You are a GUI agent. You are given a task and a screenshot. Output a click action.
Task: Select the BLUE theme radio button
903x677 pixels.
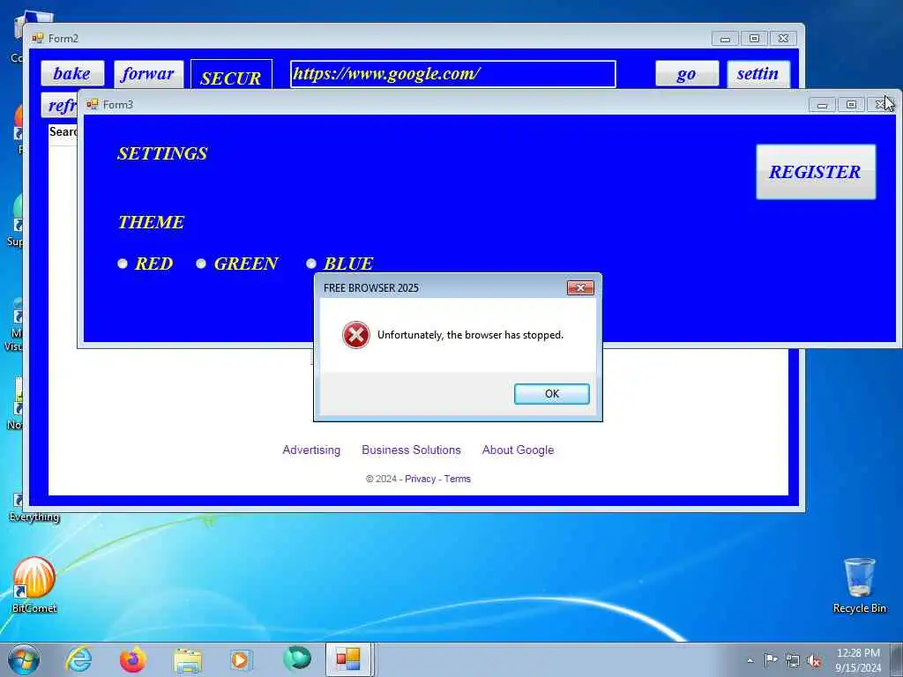click(x=311, y=264)
